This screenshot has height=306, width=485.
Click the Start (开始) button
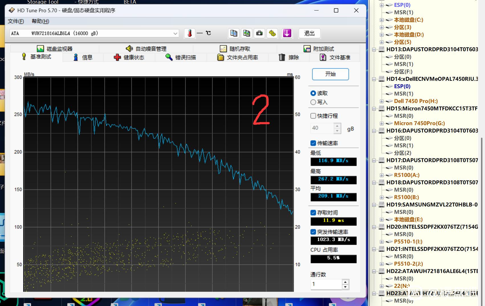click(331, 74)
